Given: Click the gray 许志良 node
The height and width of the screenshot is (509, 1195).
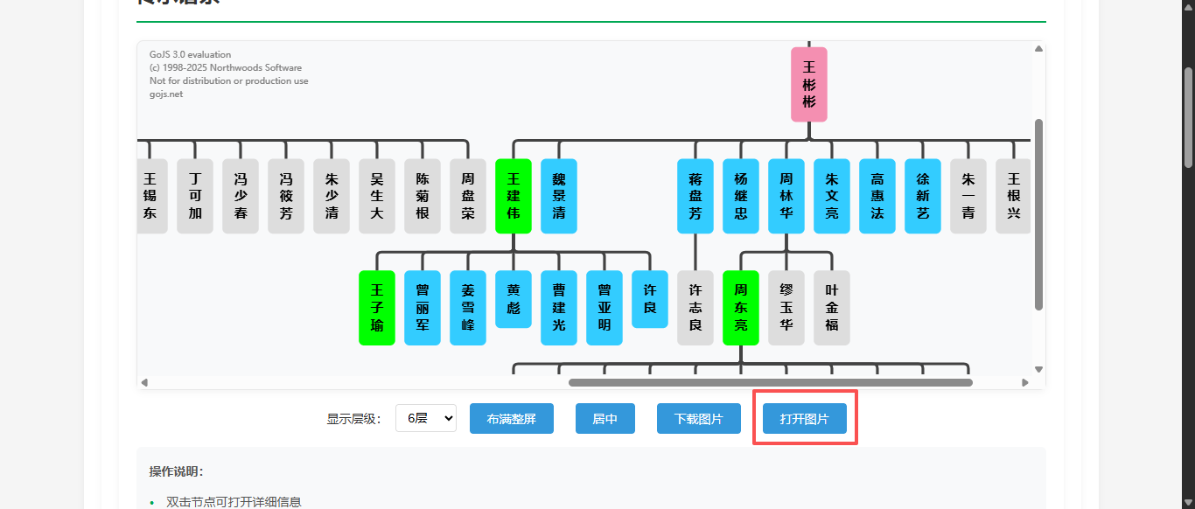Looking at the screenshot, I should pyautogui.click(x=695, y=308).
